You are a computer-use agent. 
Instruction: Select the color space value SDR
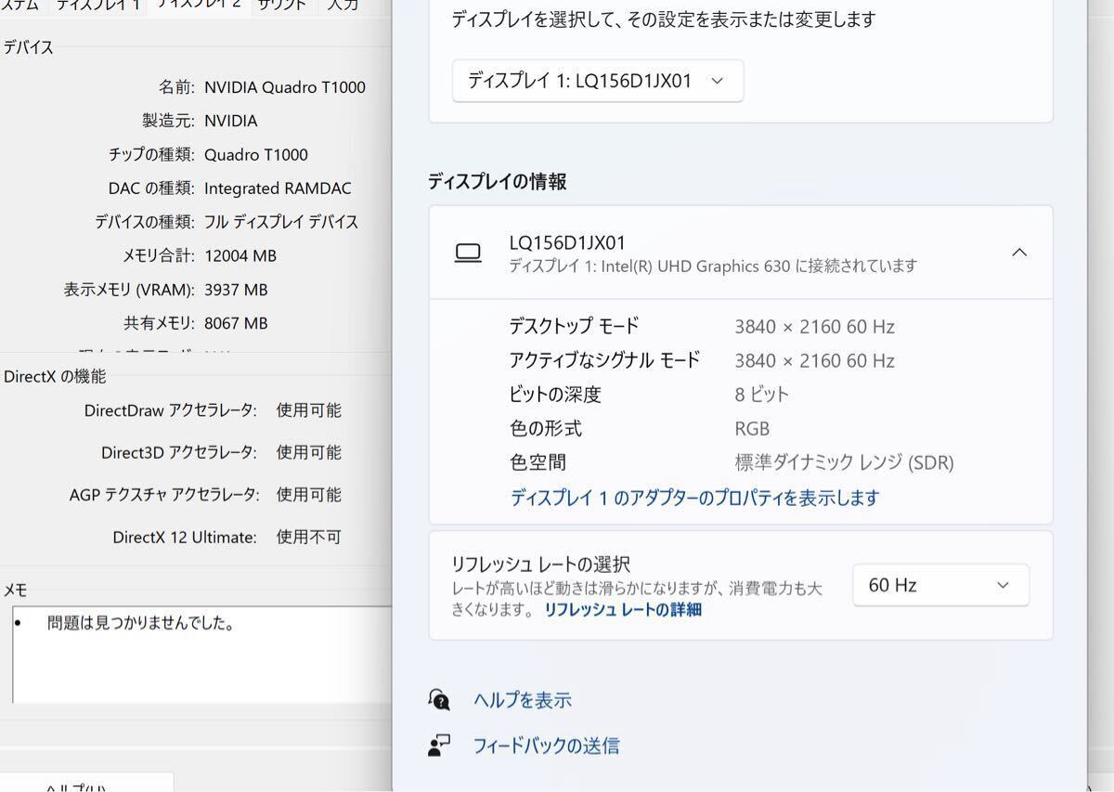point(844,462)
